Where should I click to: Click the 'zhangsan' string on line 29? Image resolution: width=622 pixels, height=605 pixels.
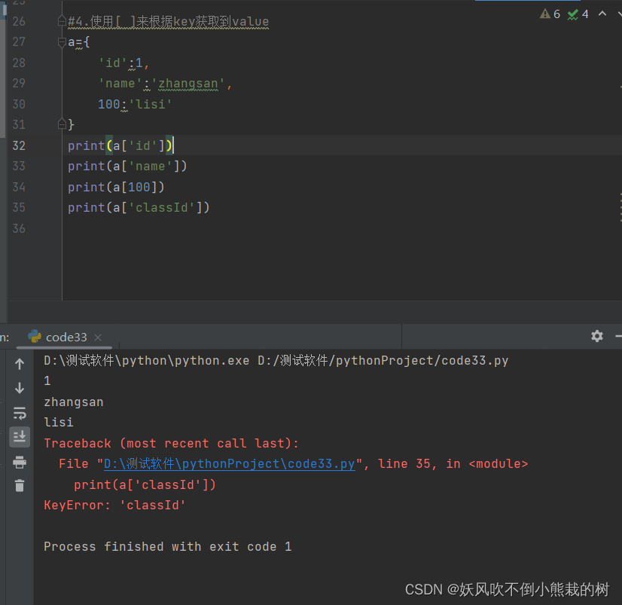tap(188, 84)
